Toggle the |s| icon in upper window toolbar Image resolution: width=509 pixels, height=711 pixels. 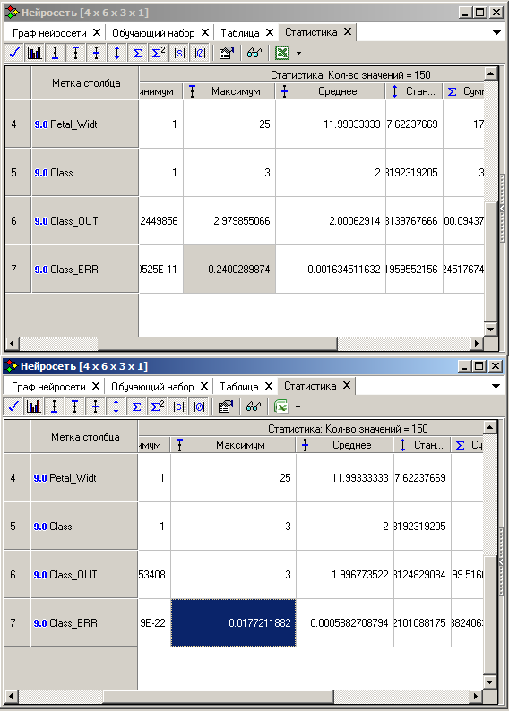(x=179, y=53)
